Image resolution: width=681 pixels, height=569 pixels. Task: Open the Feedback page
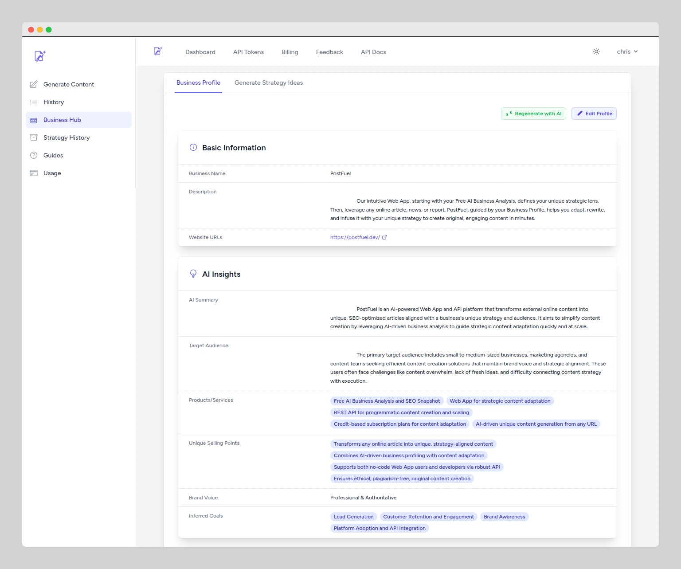click(329, 52)
